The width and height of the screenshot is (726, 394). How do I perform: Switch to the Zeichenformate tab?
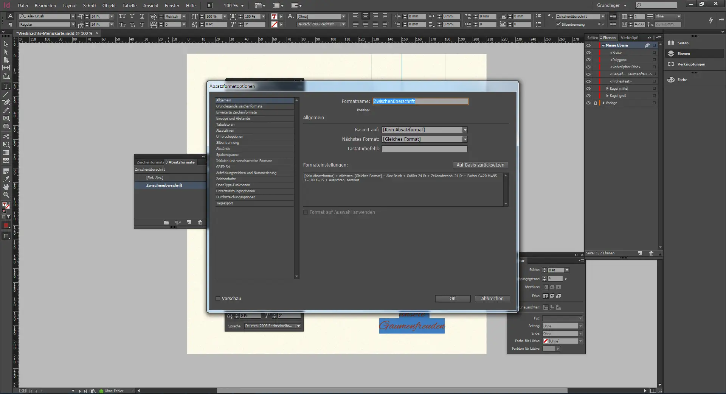tap(150, 162)
